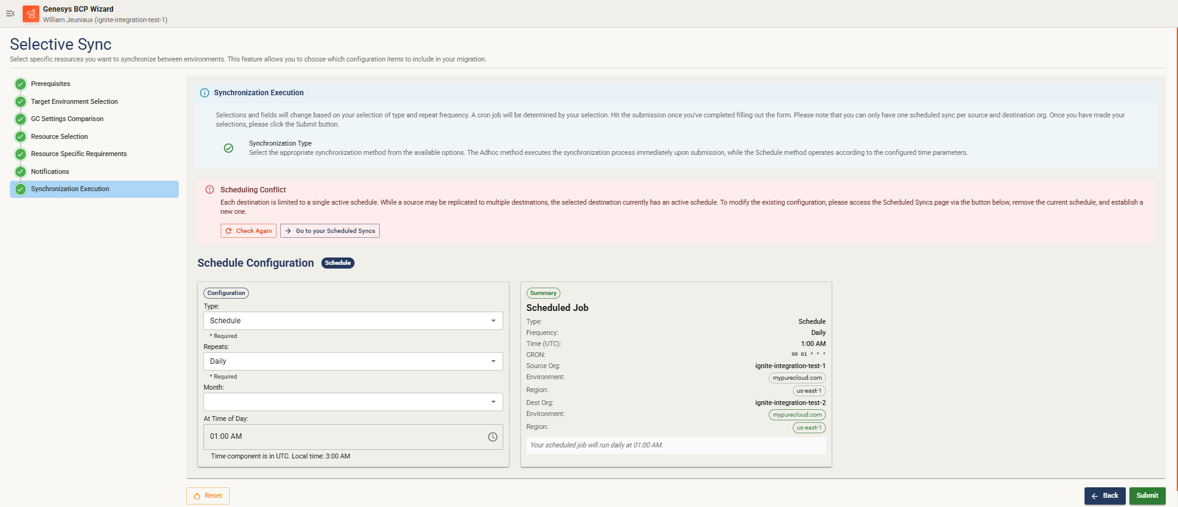The height and width of the screenshot is (507, 1178).
Task: Click the ignite-integration-test-1 source org value
Action: (790, 366)
